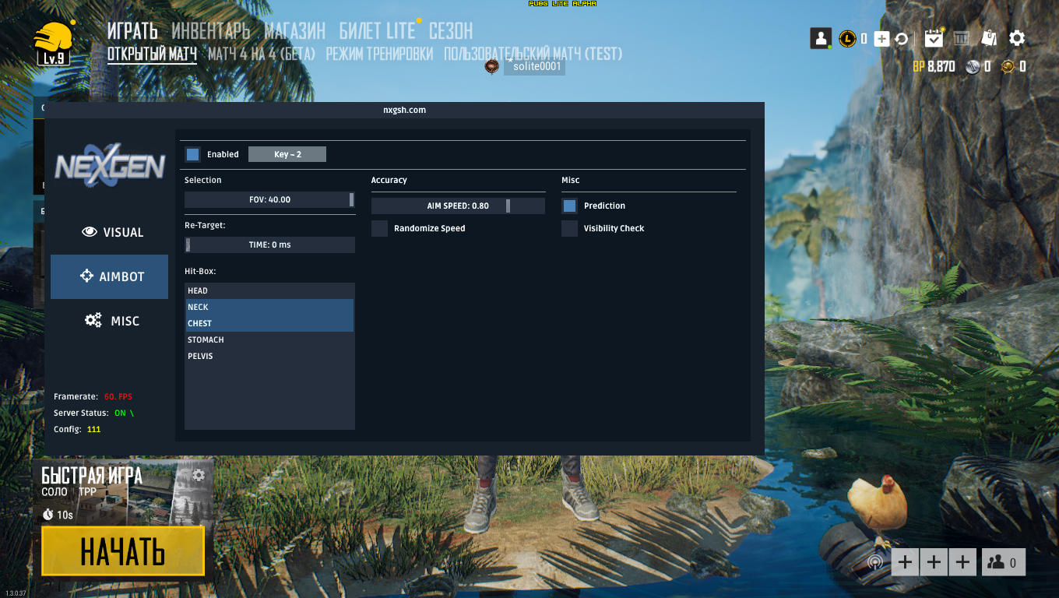
Task: Click the paper tags with clip icon
Action: pyautogui.click(x=989, y=38)
